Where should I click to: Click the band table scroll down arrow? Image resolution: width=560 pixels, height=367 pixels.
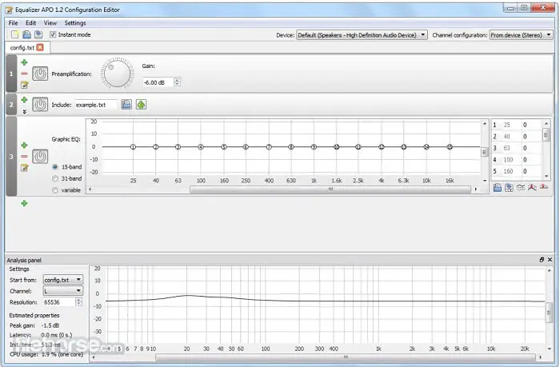(x=546, y=176)
